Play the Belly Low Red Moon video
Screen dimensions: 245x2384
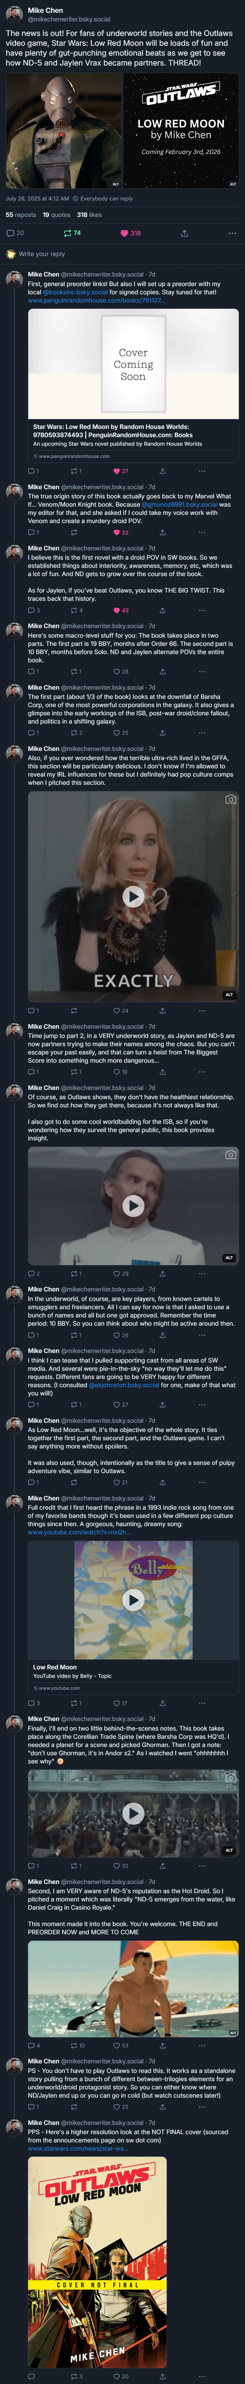click(x=133, y=1600)
